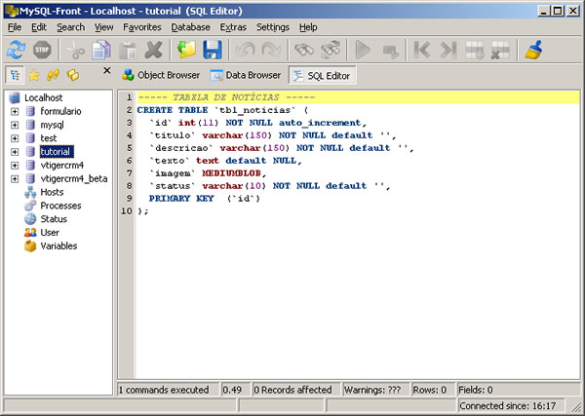Image resolution: width=585 pixels, height=416 pixels.
Task: Open the User item
Action: tap(50, 233)
